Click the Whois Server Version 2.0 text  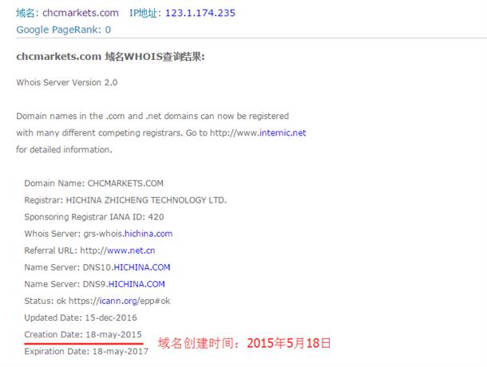tap(67, 83)
